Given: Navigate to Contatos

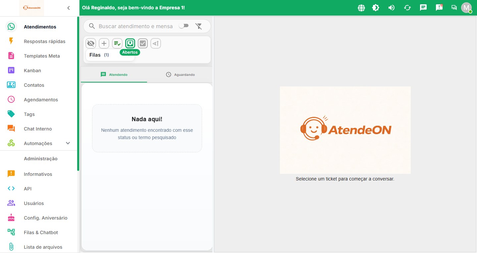Looking at the screenshot, I should click(x=39, y=85).
